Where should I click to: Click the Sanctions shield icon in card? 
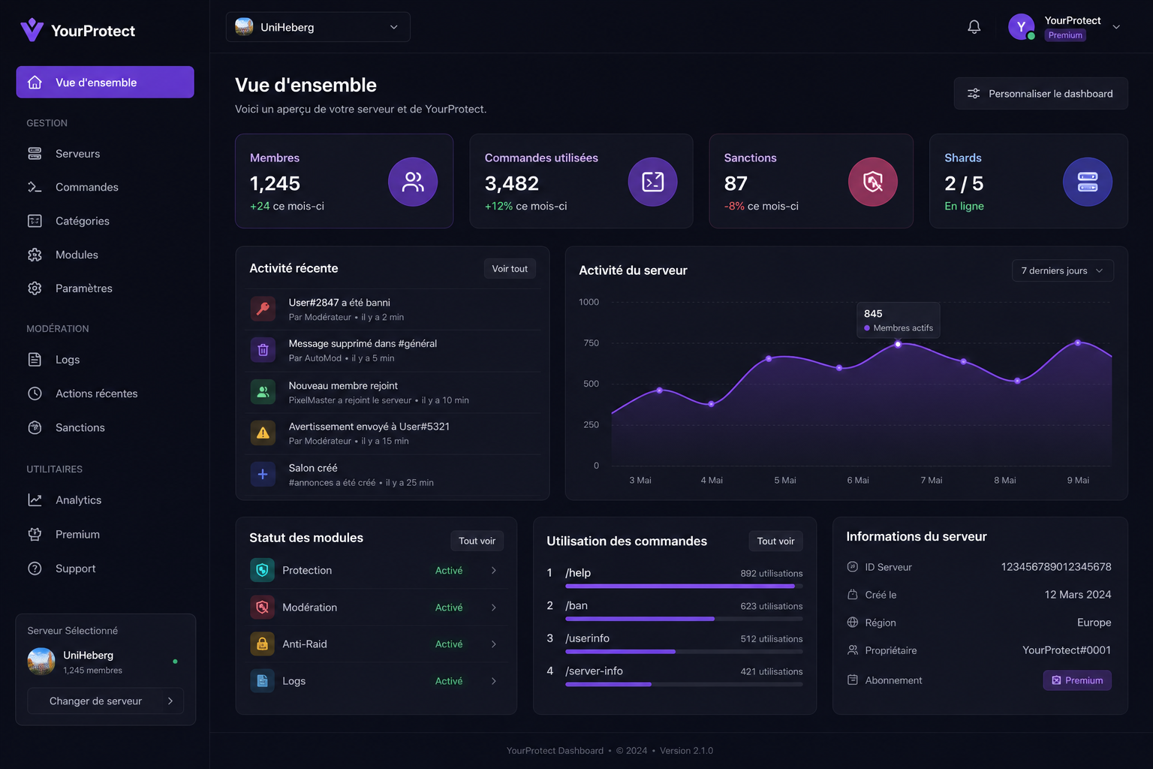(873, 182)
